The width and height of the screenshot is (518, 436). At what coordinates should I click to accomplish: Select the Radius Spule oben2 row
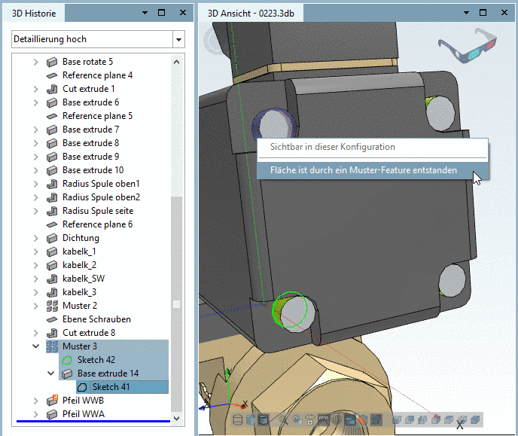pos(101,197)
